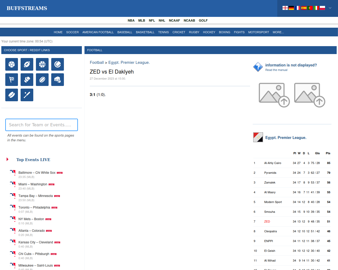Click the second team logo placeholder image
Image resolution: width=338 pixels, height=270 pixels.
click(310, 95)
